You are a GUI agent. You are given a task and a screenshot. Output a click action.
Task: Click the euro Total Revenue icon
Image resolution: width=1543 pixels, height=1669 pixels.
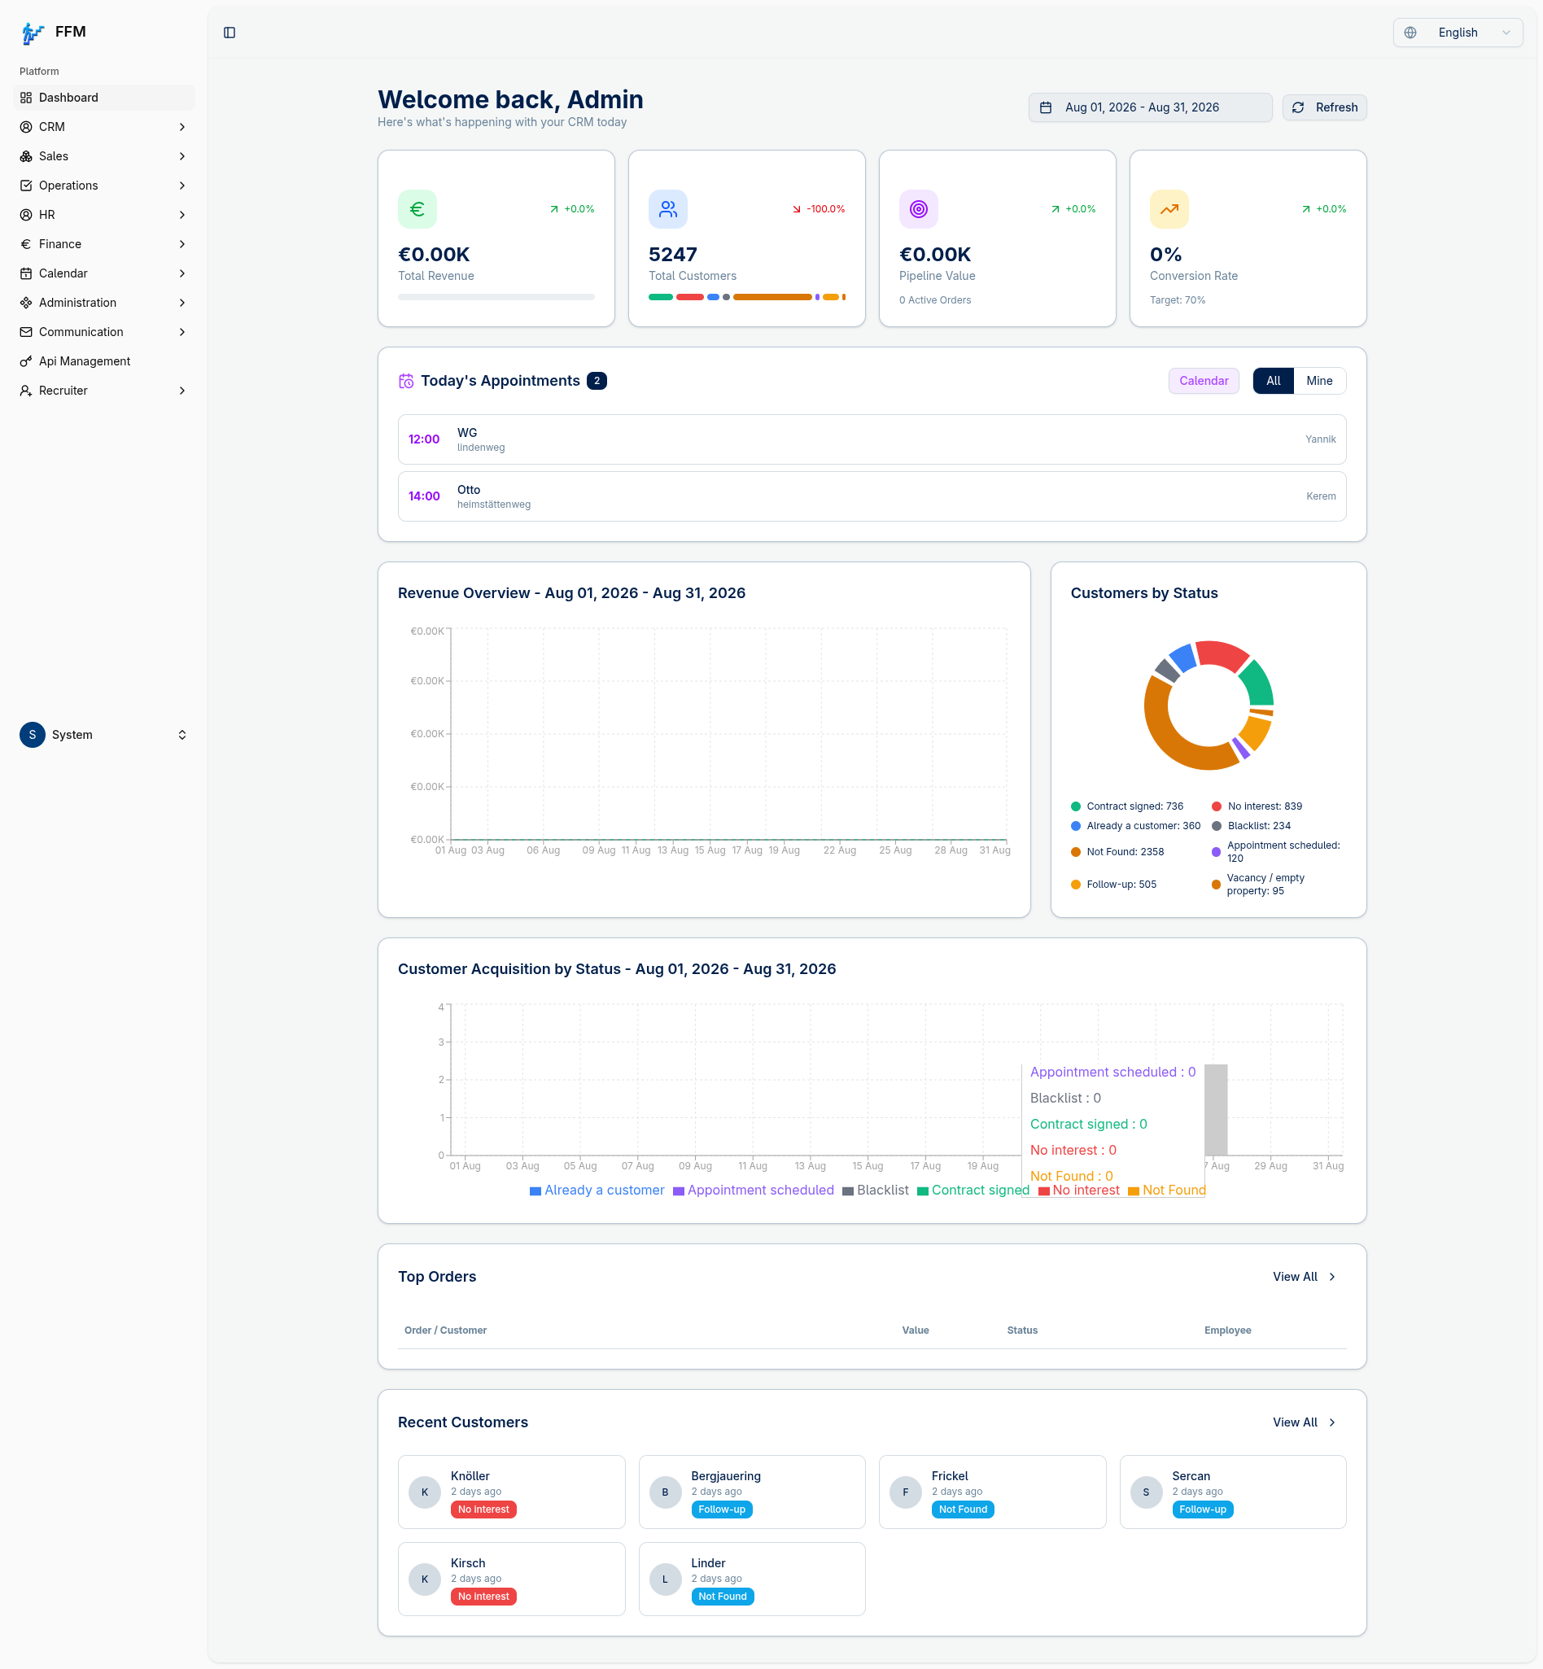click(417, 209)
